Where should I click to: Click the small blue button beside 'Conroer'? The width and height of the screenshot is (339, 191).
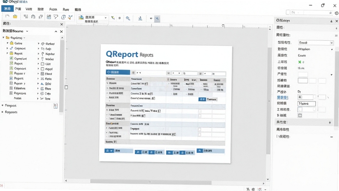202,99
